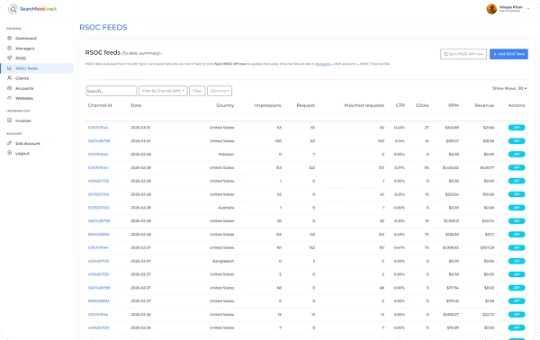Click the Waqas Khan profile avatar
540x340 pixels.
(x=491, y=9)
